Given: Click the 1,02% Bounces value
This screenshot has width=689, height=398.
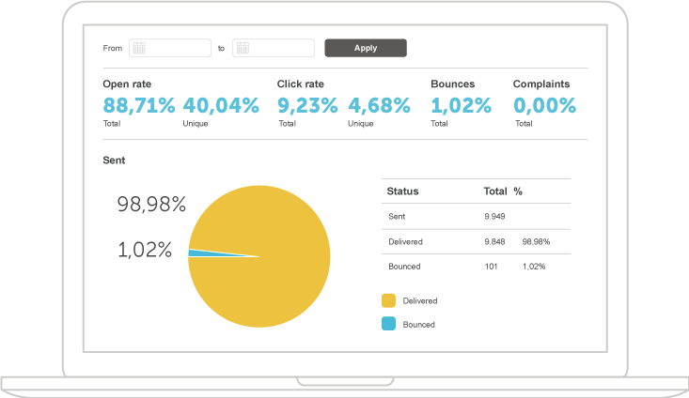Looking at the screenshot, I should 462,105.
